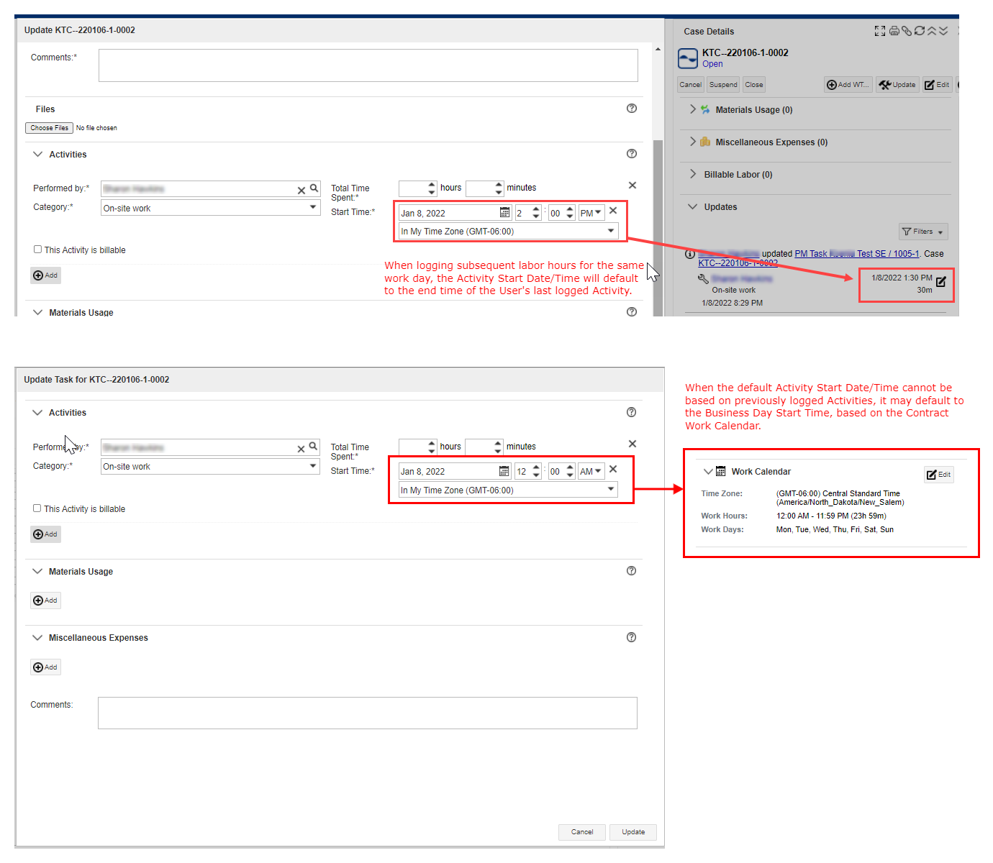Click the print icon in Case Details header
Image resolution: width=993 pixels, height=863 pixels.
pyautogui.click(x=894, y=31)
